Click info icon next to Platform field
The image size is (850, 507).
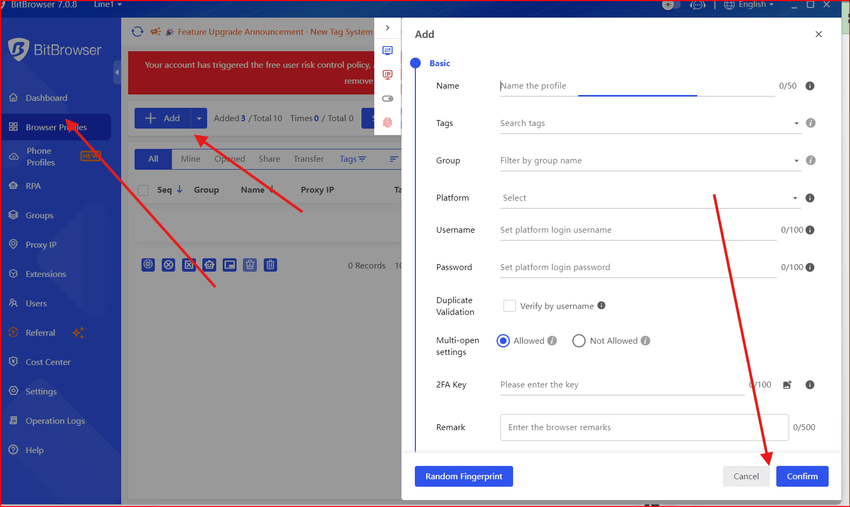809,198
